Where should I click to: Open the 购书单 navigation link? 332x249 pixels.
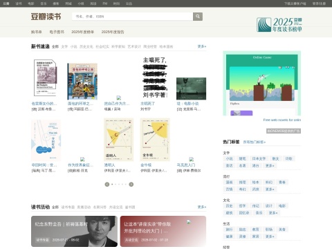coord(37,32)
